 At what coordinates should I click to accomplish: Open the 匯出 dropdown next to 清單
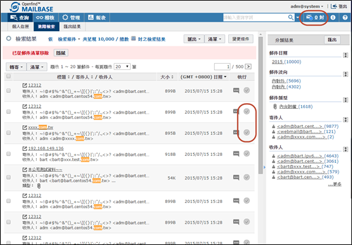pyautogui.click(x=194, y=39)
